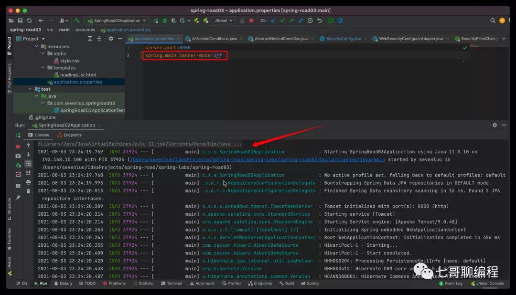Open the Problems tool window
This screenshot has width=516, height=295.
[114, 284]
